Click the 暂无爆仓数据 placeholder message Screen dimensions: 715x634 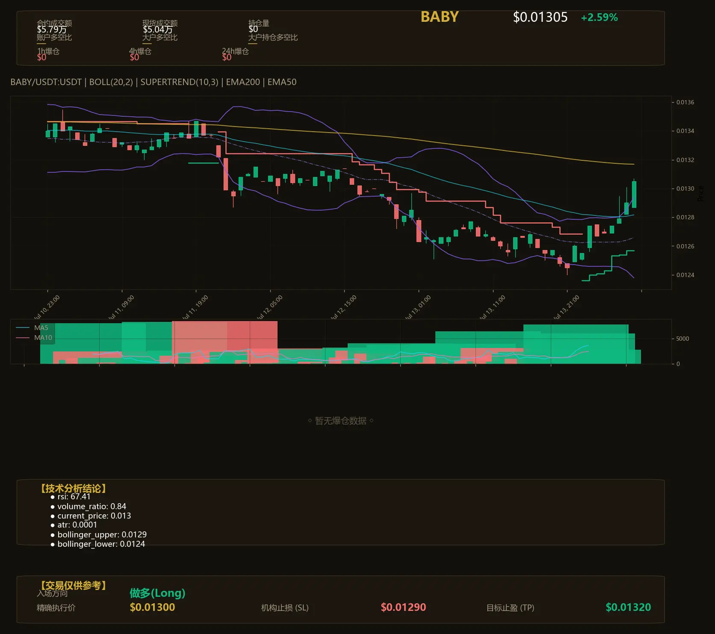pos(341,421)
